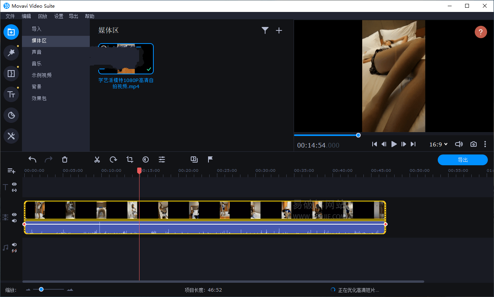Click the filter funnel icon in media bin

[265, 30]
